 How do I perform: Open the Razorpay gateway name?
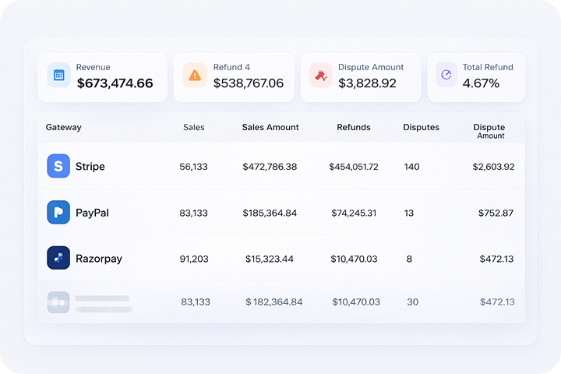[99, 259]
